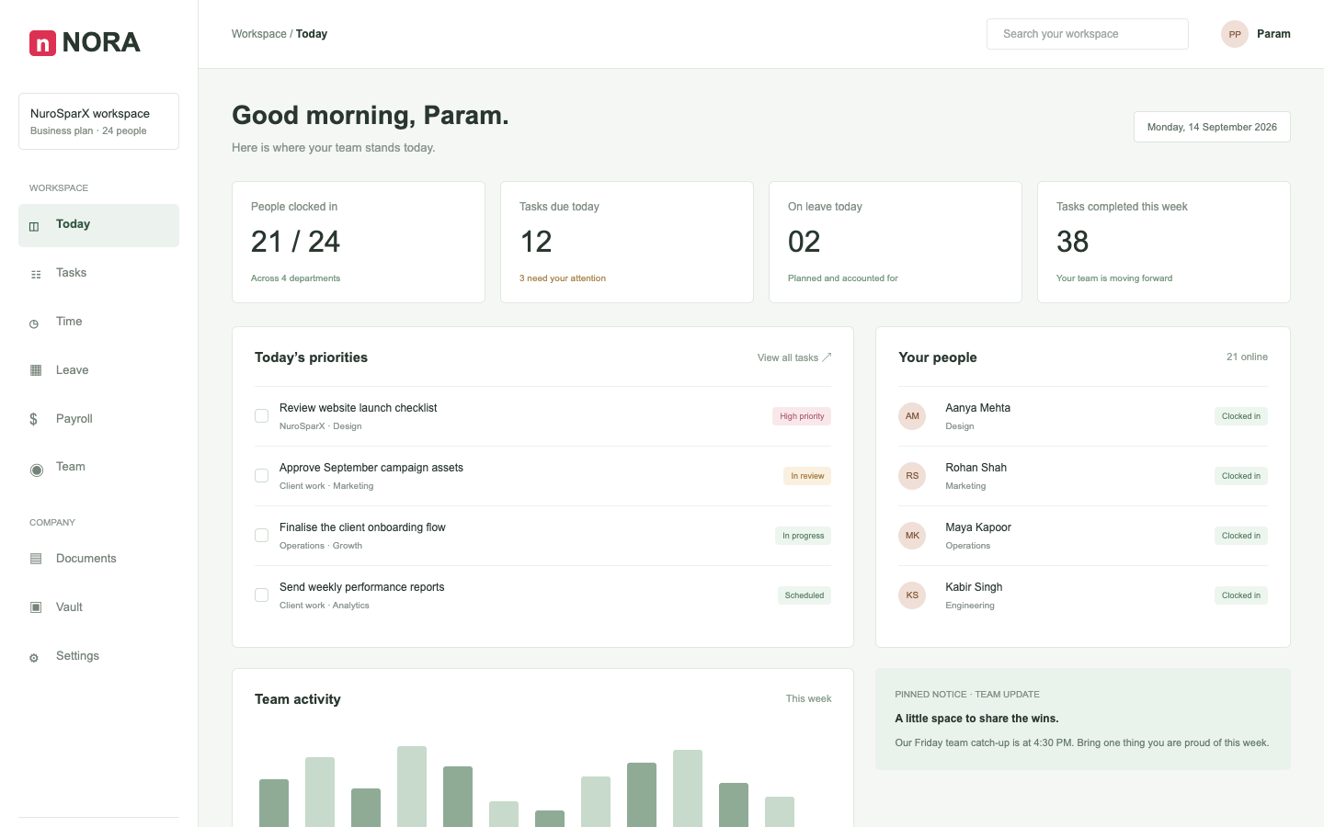Click Aanya Mehta's AM avatar
Screen dimensions: 1324x827
click(912, 416)
